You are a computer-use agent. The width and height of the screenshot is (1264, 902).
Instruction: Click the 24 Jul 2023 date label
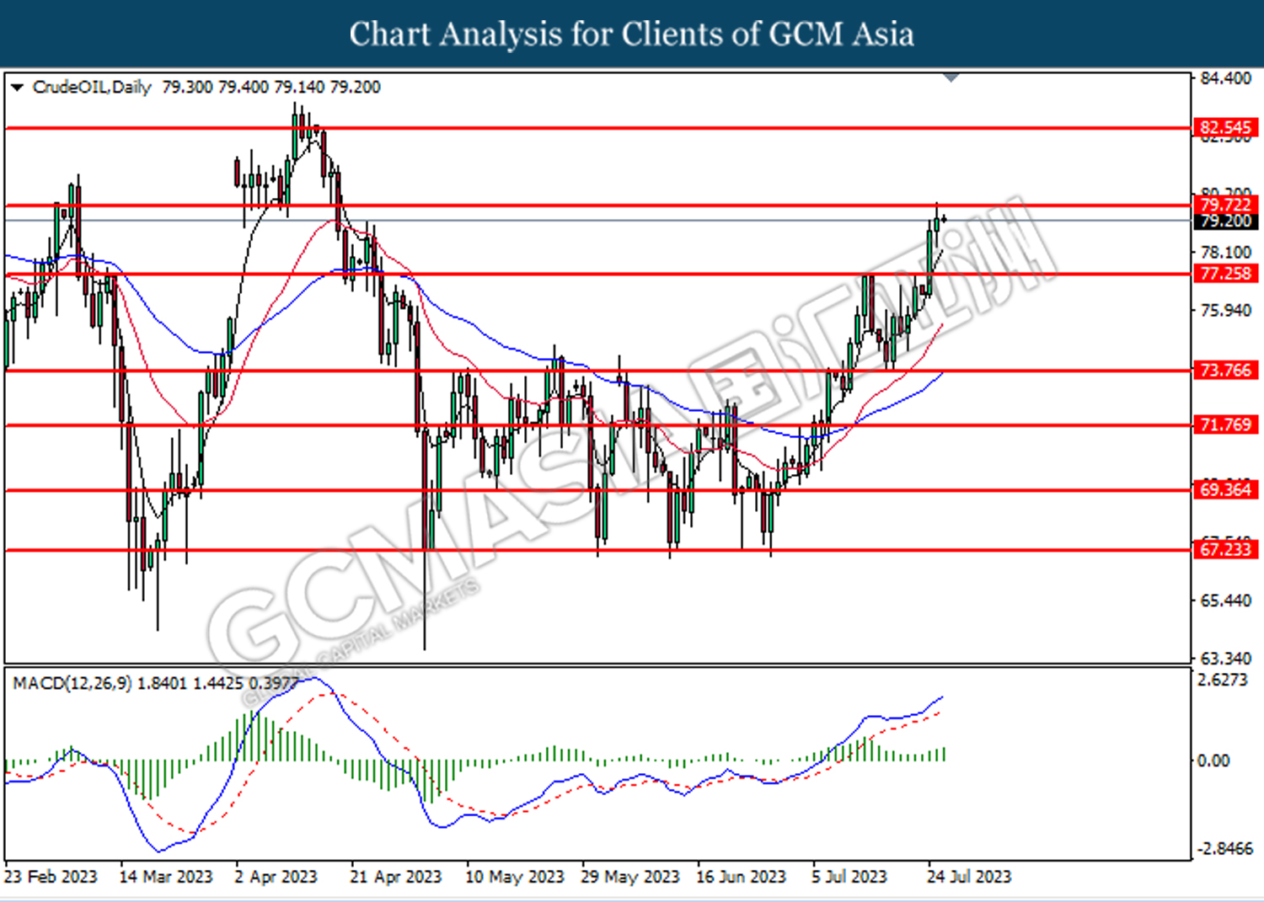coord(969,877)
